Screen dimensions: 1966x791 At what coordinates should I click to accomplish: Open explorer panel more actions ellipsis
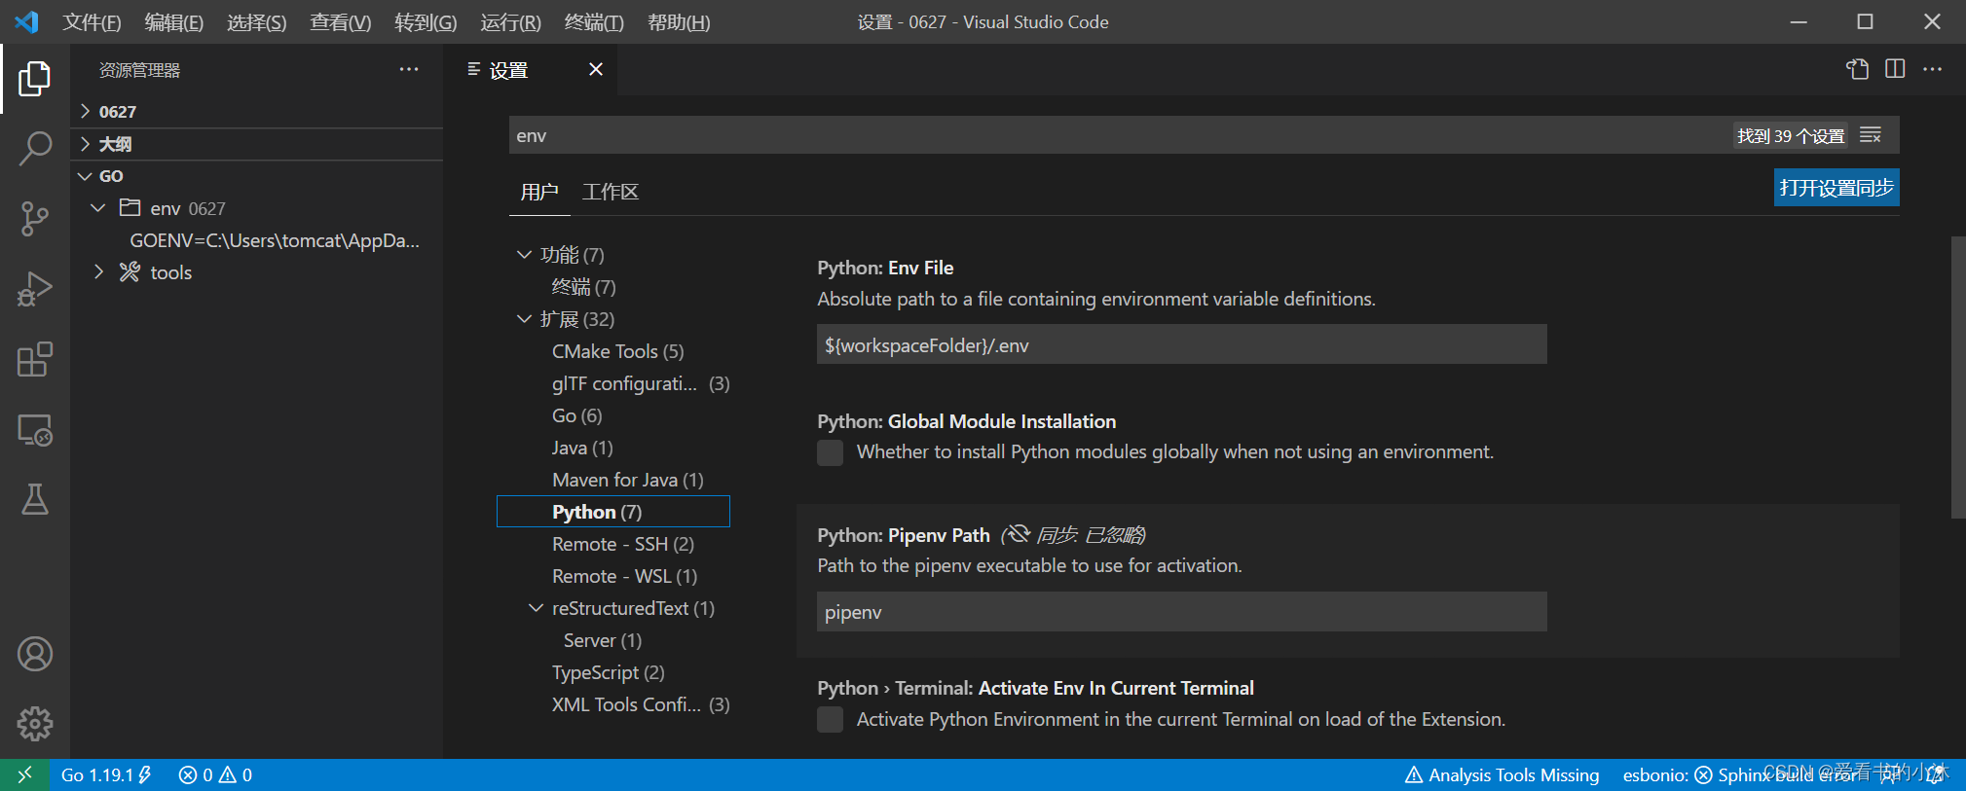(x=409, y=69)
